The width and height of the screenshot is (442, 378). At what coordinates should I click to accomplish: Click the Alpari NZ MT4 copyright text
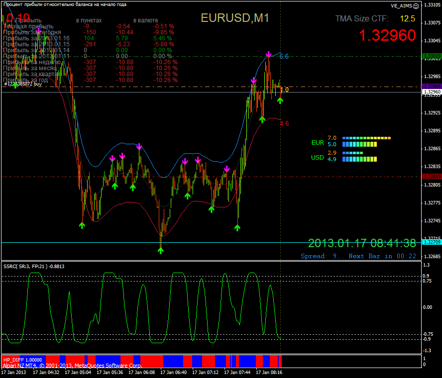(72, 366)
